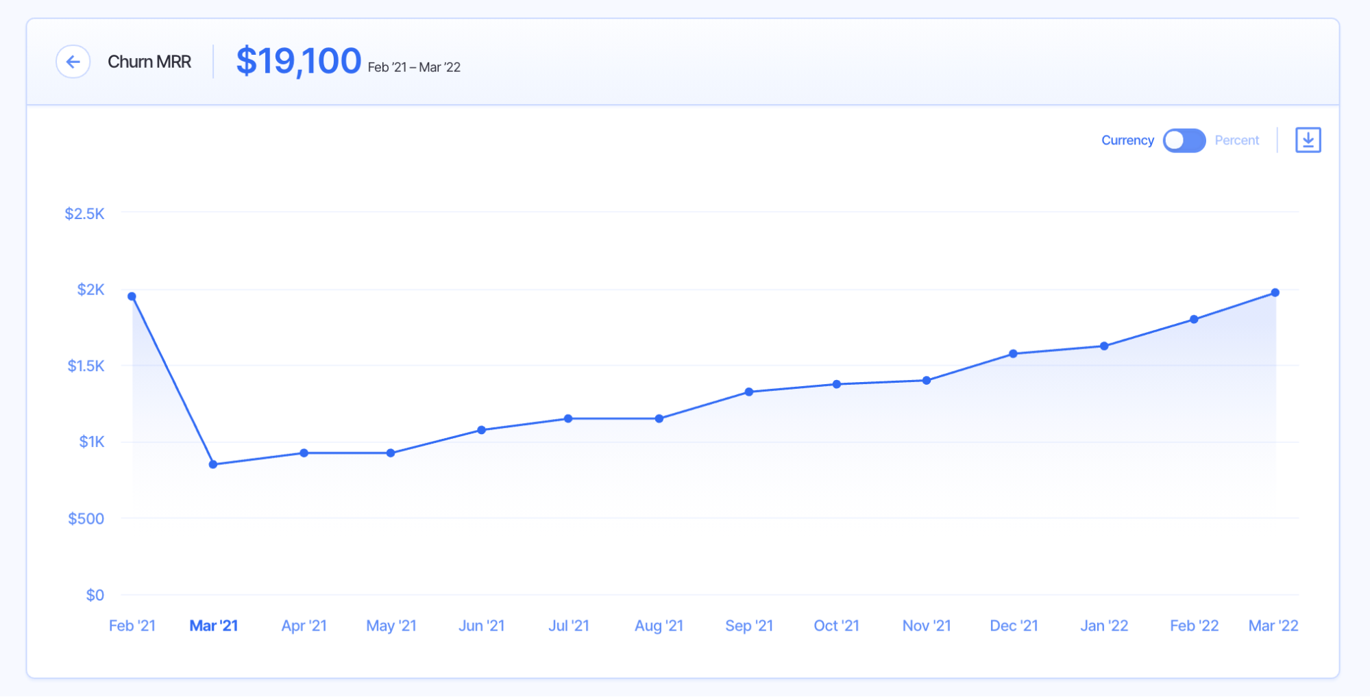Click the $19,100 total value
Image resolution: width=1370 pixels, height=697 pixels.
tap(298, 62)
